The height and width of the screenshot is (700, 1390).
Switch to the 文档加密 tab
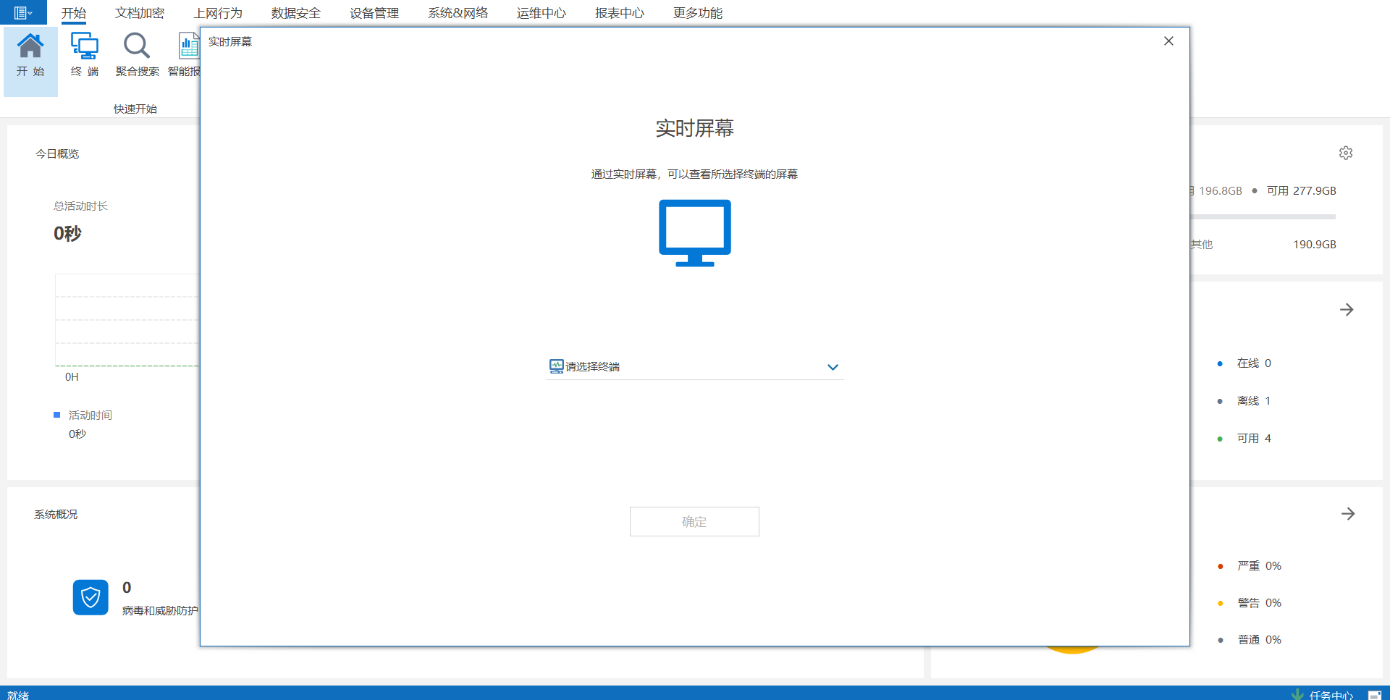click(139, 12)
